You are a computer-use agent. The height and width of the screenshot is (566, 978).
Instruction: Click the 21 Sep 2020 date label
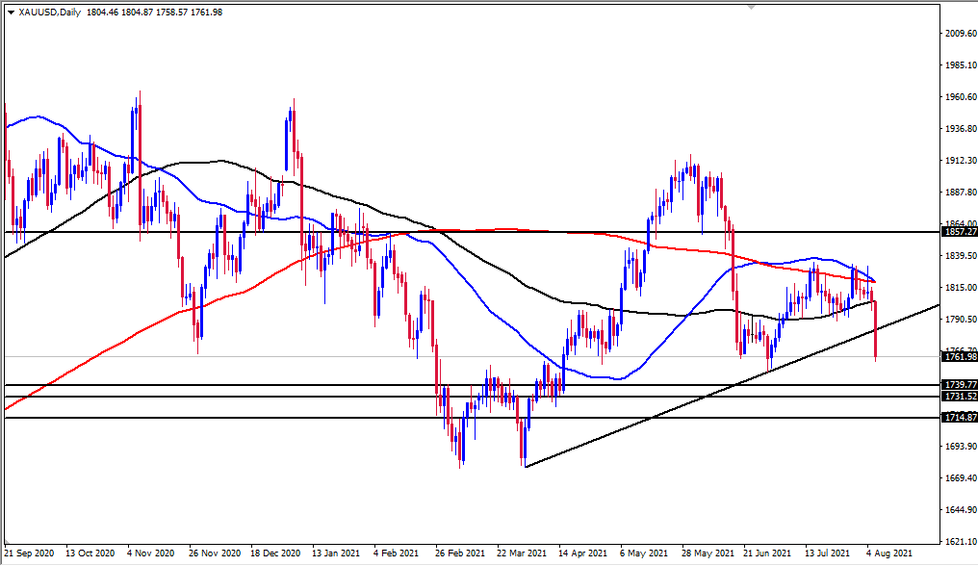tap(29, 553)
